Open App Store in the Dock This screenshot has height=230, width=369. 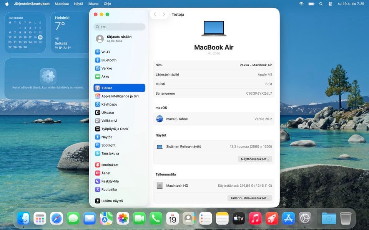(289, 219)
